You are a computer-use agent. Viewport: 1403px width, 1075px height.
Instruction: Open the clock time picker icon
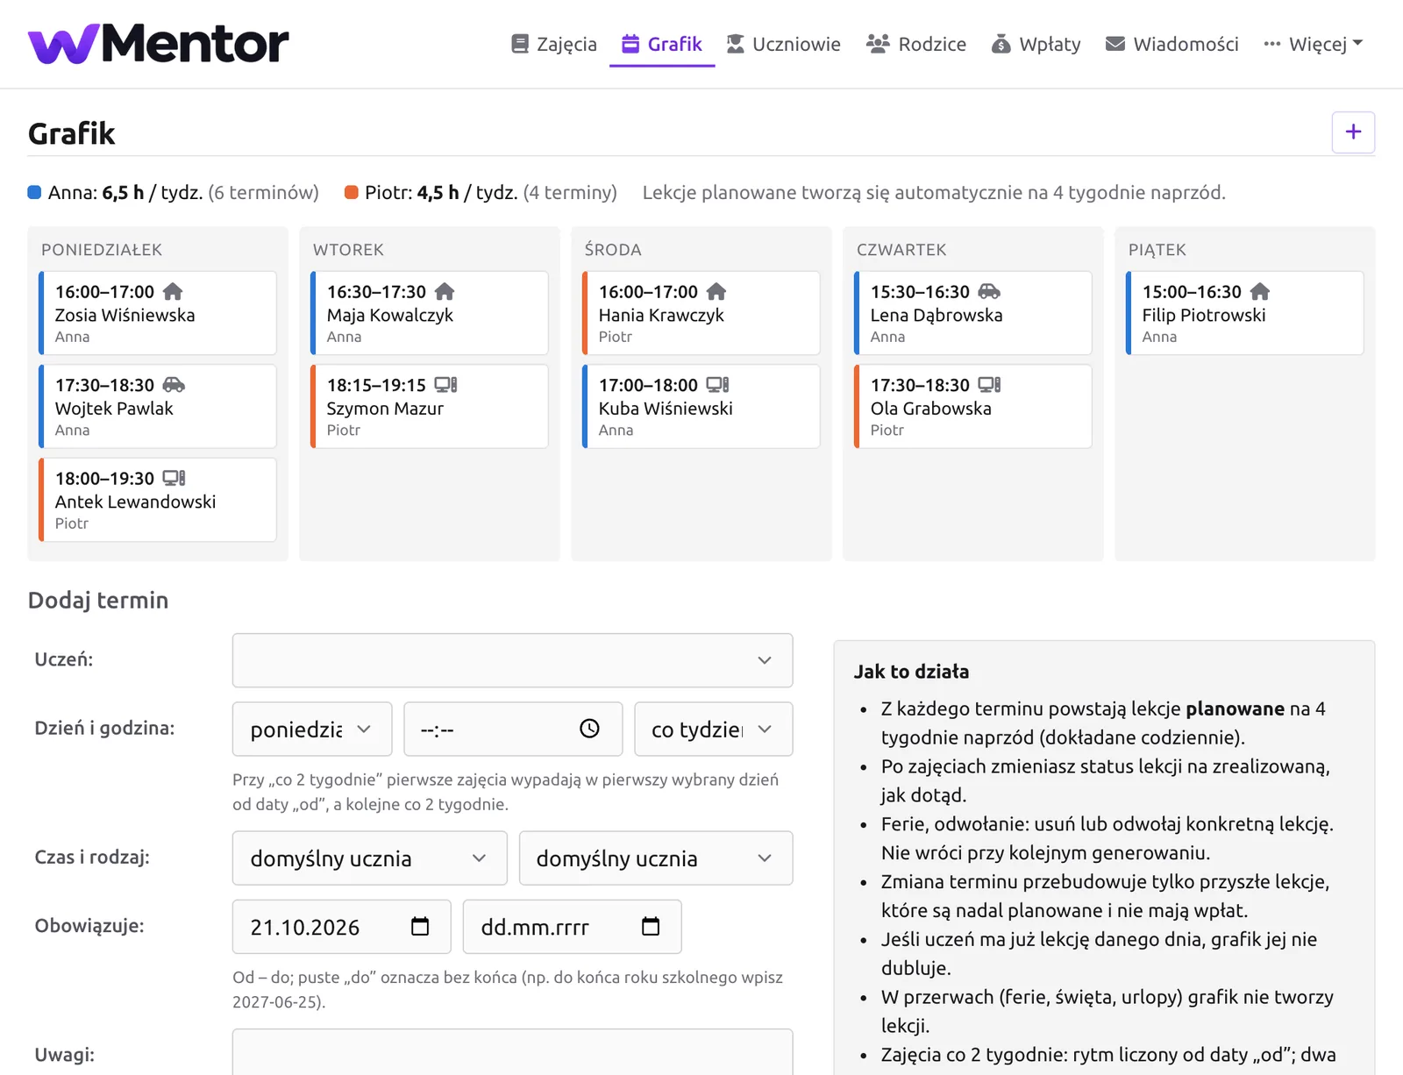point(589,729)
